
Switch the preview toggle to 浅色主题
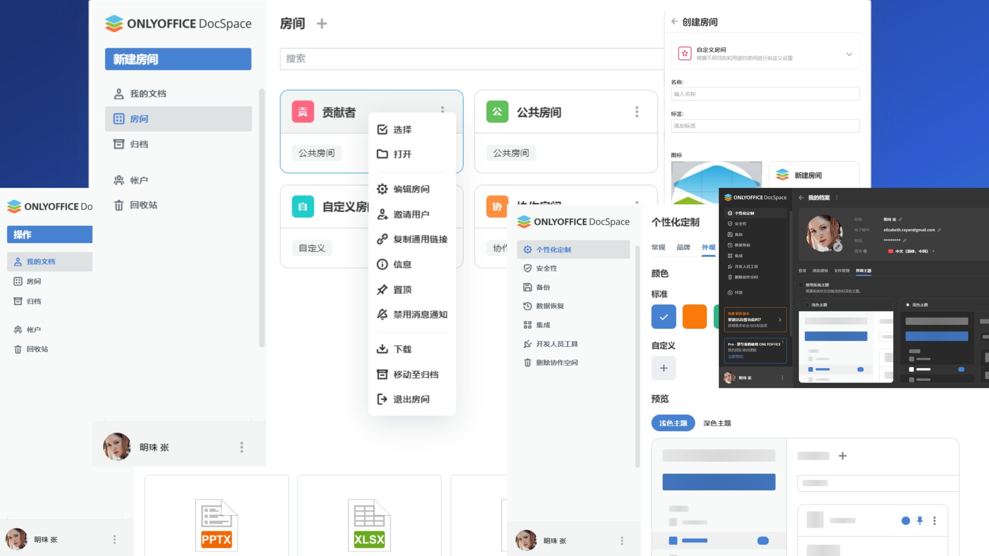tap(673, 423)
